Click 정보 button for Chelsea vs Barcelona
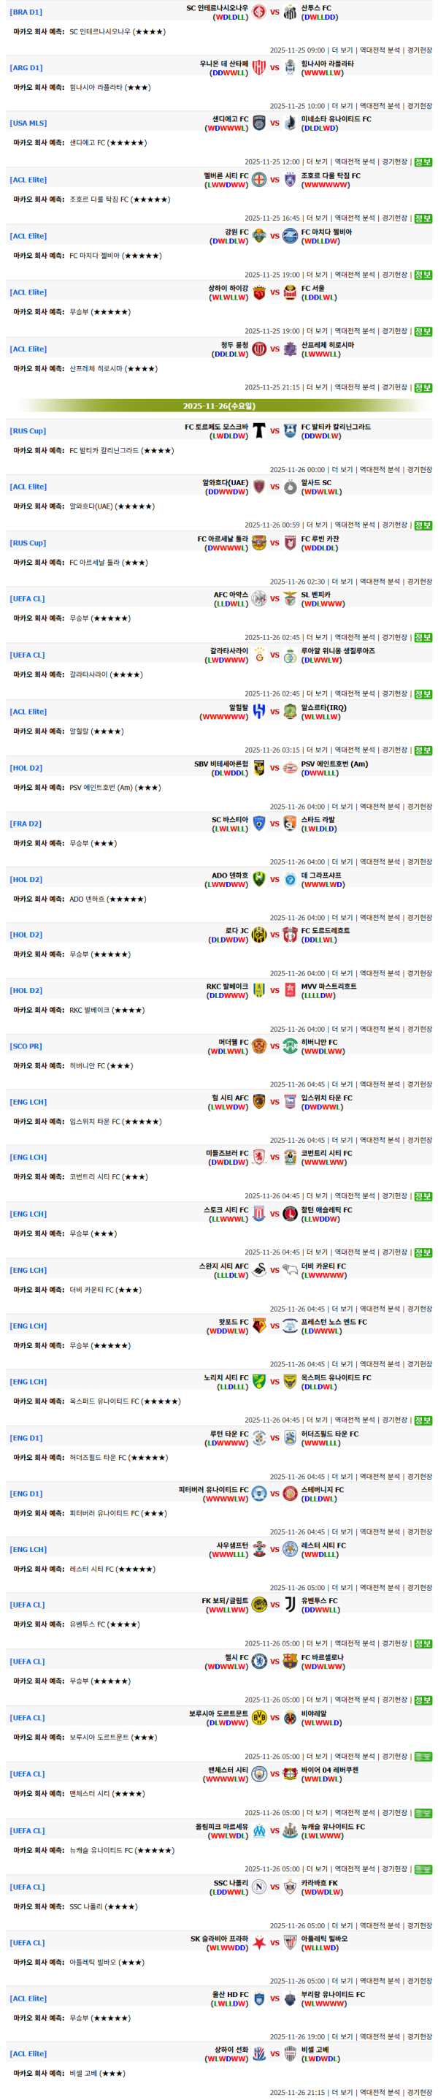Screen dimensions: 438x2100 [x=423, y=1700]
